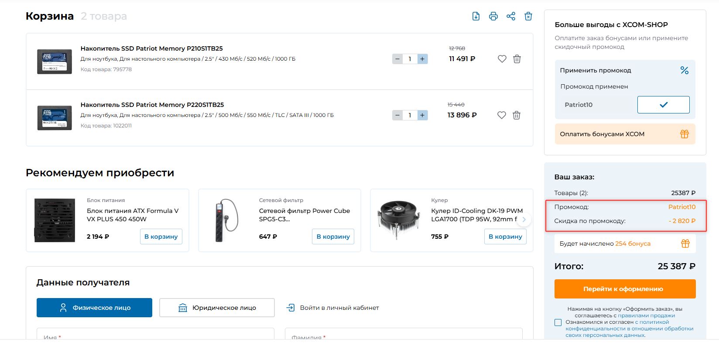Remove Patriot P220 SSD from cart
The width and height of the screenshot is (719, 343).
(517, 115)
